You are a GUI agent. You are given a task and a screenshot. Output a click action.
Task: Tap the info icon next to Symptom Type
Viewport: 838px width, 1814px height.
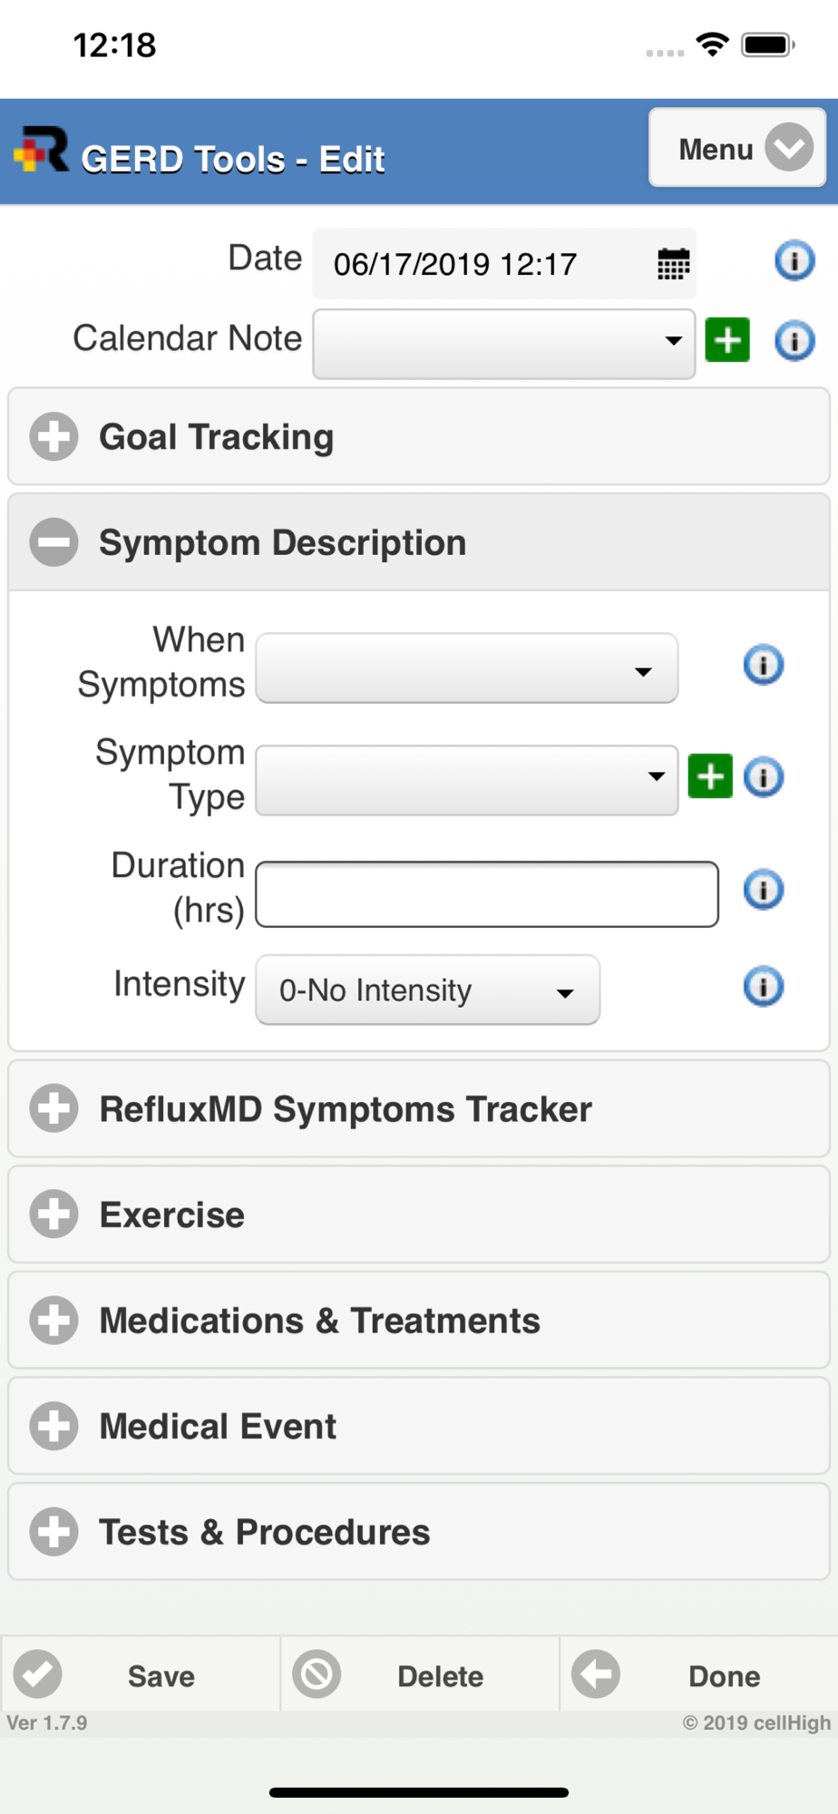(764, 777)
